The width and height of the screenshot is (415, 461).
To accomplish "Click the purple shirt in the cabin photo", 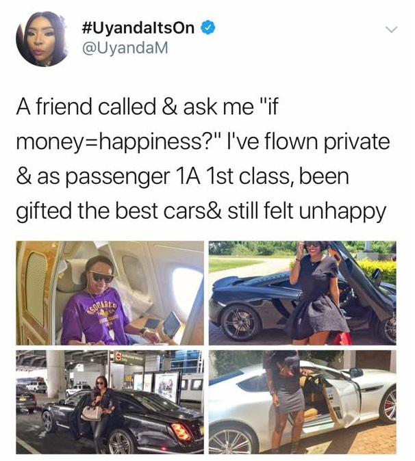I will point(95,316).
